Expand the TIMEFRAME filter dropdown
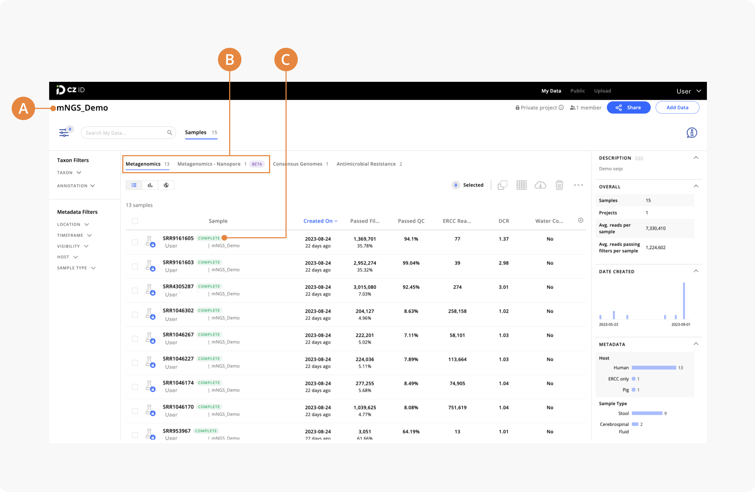This screenshot has height=492, width=755. 74,235
